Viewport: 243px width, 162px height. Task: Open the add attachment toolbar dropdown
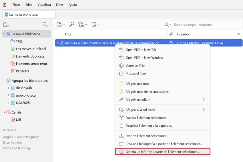(83, 25)
